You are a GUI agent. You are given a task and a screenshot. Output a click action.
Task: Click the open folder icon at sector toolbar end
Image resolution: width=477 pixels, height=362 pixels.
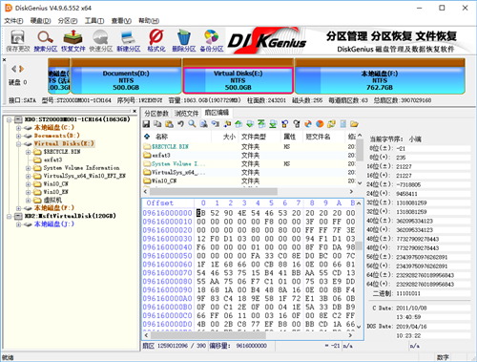click(x=354, y=124)
